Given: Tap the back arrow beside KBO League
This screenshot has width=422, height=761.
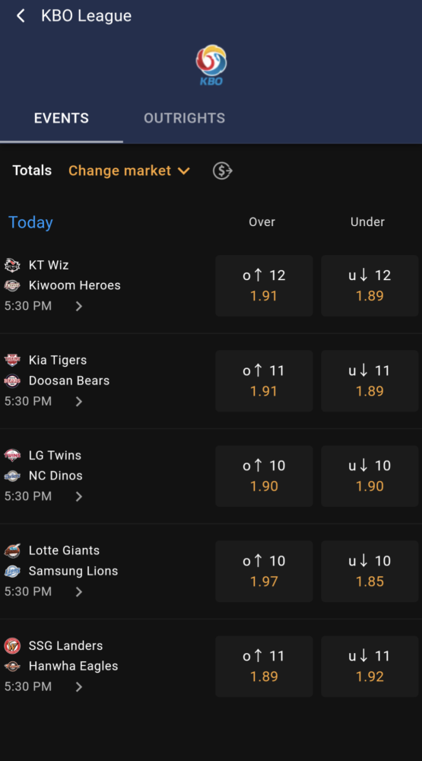Looking at the screenshot, I should tap(21, 15).
